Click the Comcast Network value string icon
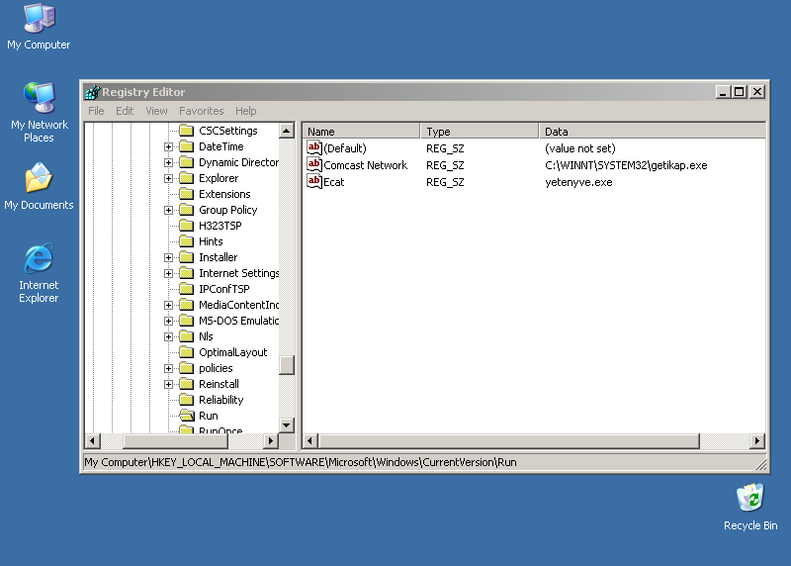 [x=314, y=164]
